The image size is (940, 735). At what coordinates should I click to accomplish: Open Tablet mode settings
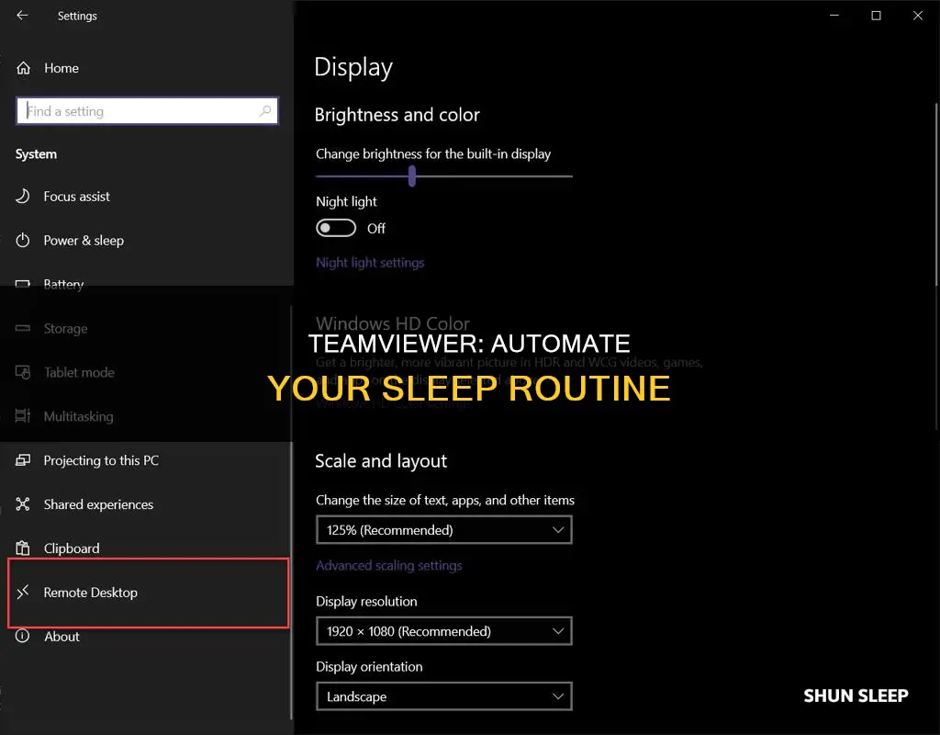click(79, 373)
